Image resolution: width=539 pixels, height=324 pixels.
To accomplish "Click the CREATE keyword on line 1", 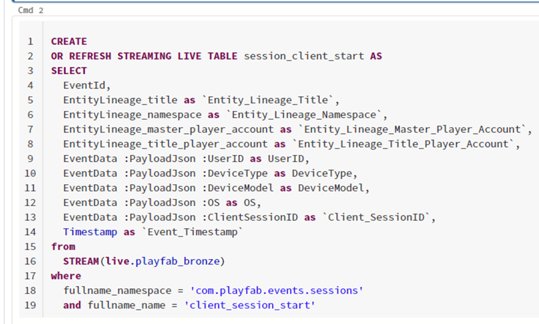I will pos(69,41).
